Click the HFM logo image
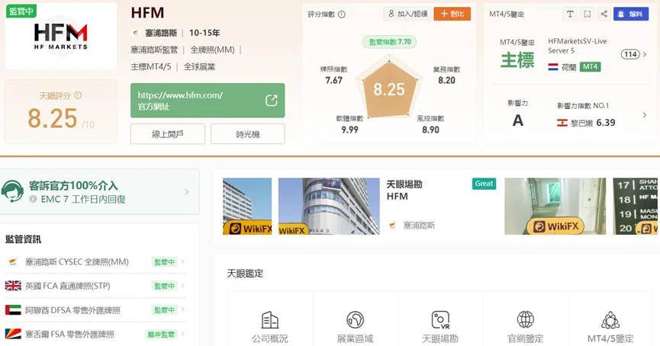 click(61, 36)
